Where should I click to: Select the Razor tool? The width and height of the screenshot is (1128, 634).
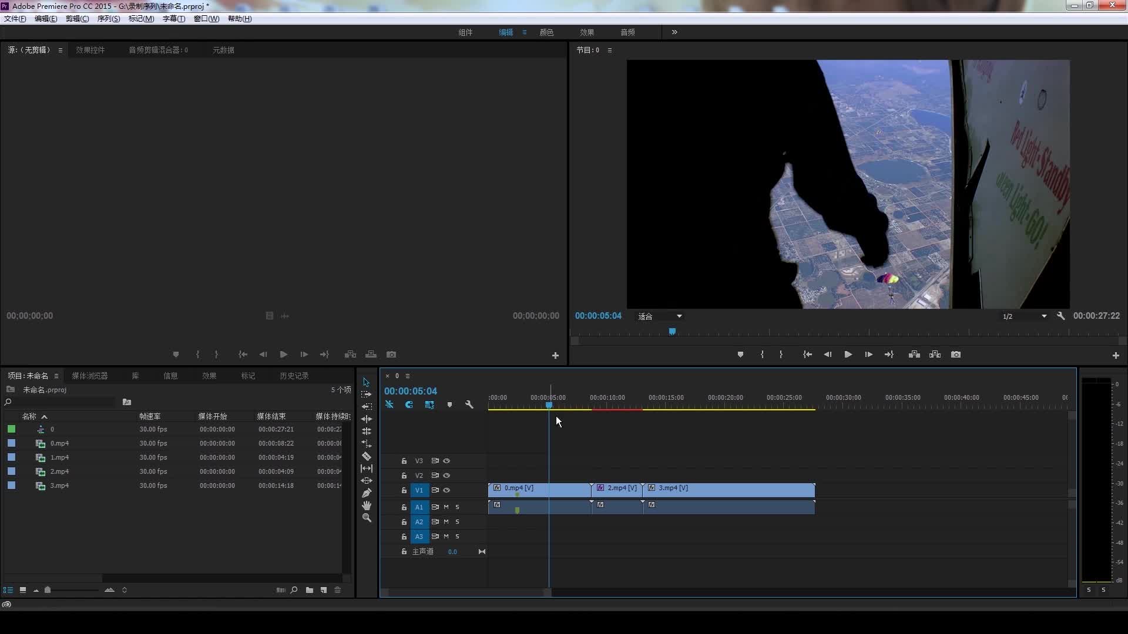pyautogui.click(x=366, y=456)
